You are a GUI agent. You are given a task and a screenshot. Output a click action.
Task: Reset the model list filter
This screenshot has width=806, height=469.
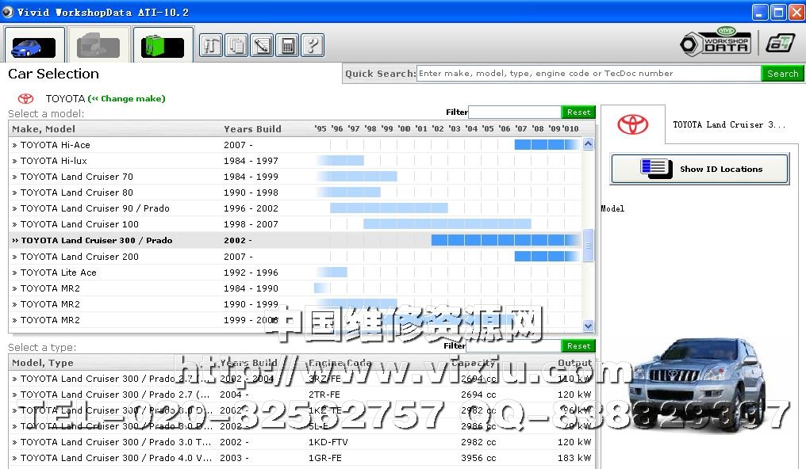pos(578,112)
